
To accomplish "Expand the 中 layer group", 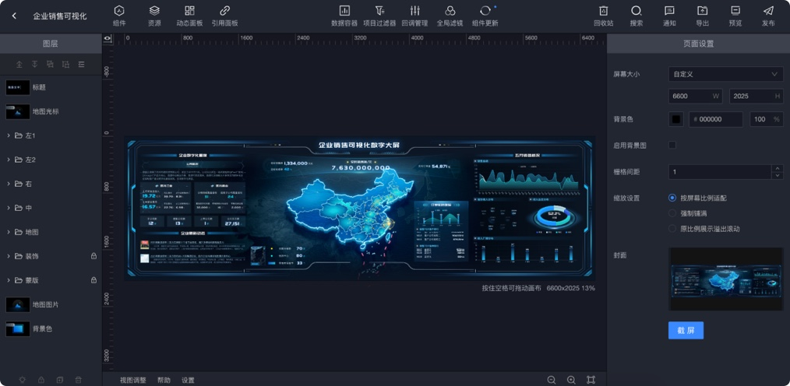I will click(x=9, y=208).
